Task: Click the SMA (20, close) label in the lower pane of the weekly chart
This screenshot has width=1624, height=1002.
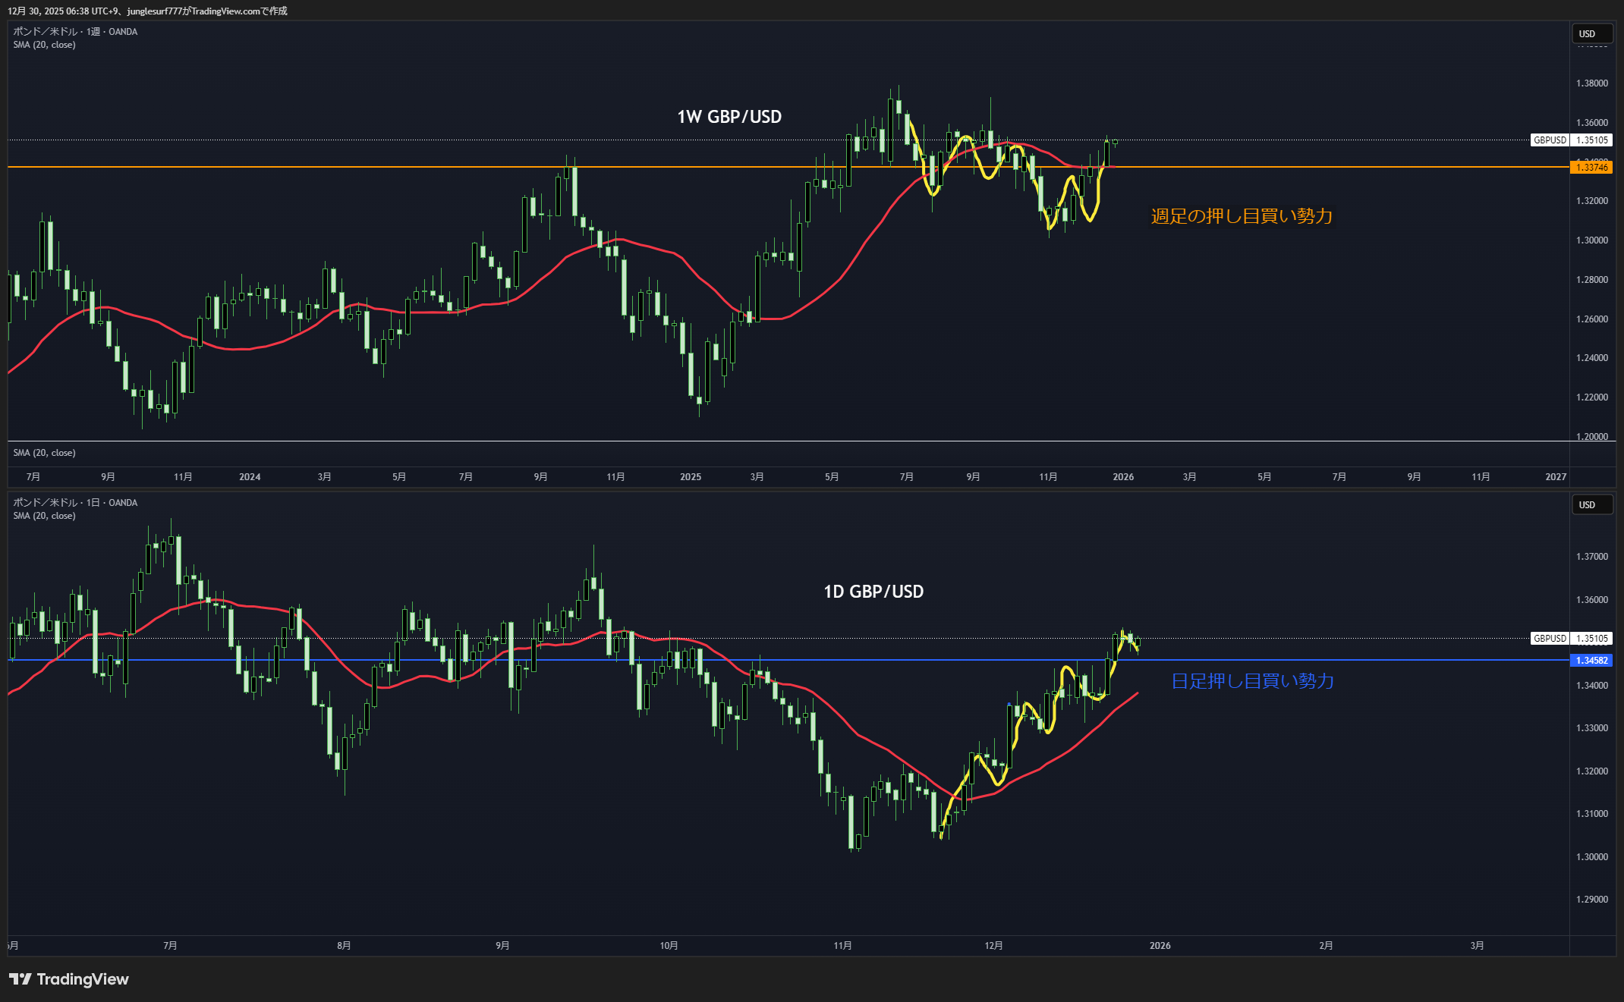Action: pyautogui.click(x=44, y=453)
